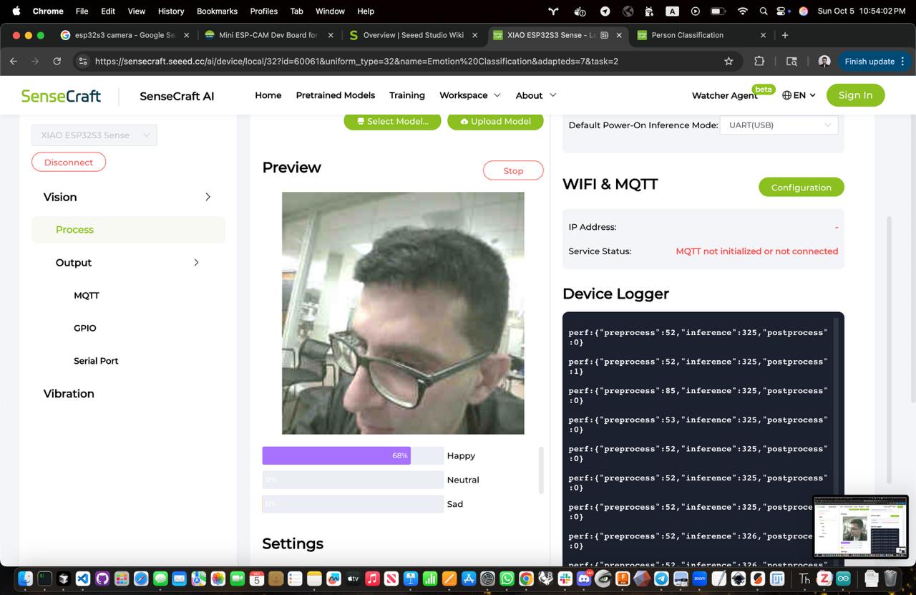The width and height of the screenshot is (916, 595).
Task: Open the Training navigation item
Action: [x=406, y=95]
